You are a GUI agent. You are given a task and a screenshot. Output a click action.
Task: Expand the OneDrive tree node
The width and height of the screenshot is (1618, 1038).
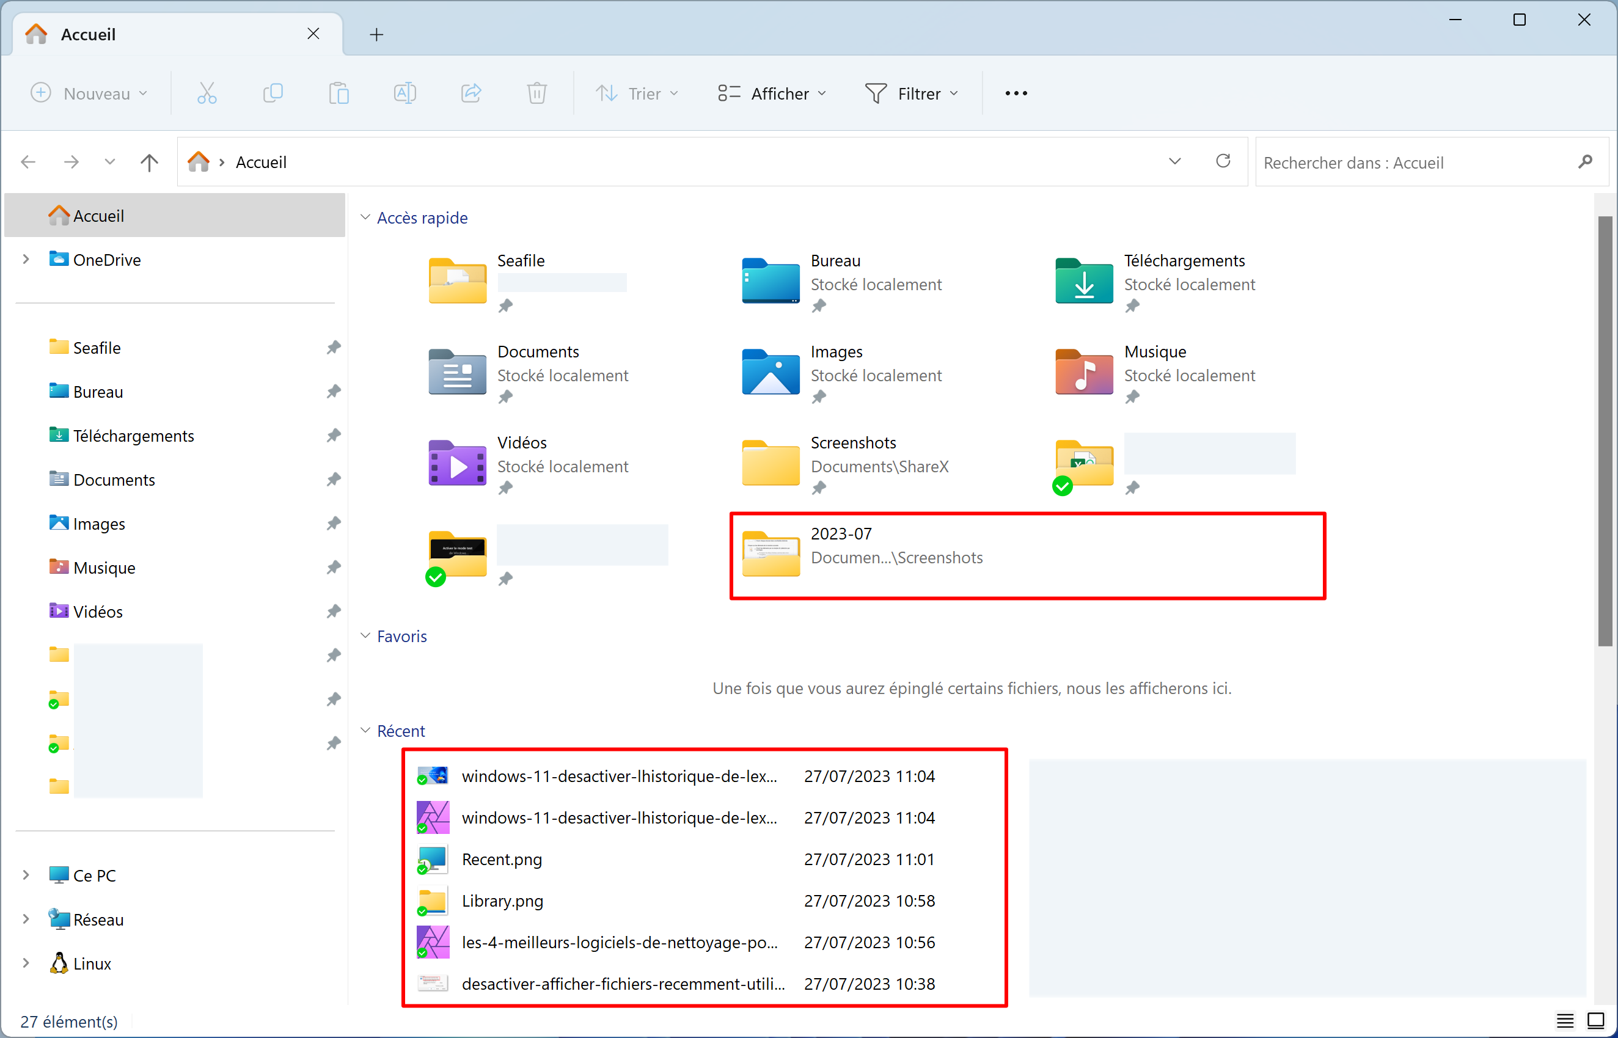pos(26,260)
